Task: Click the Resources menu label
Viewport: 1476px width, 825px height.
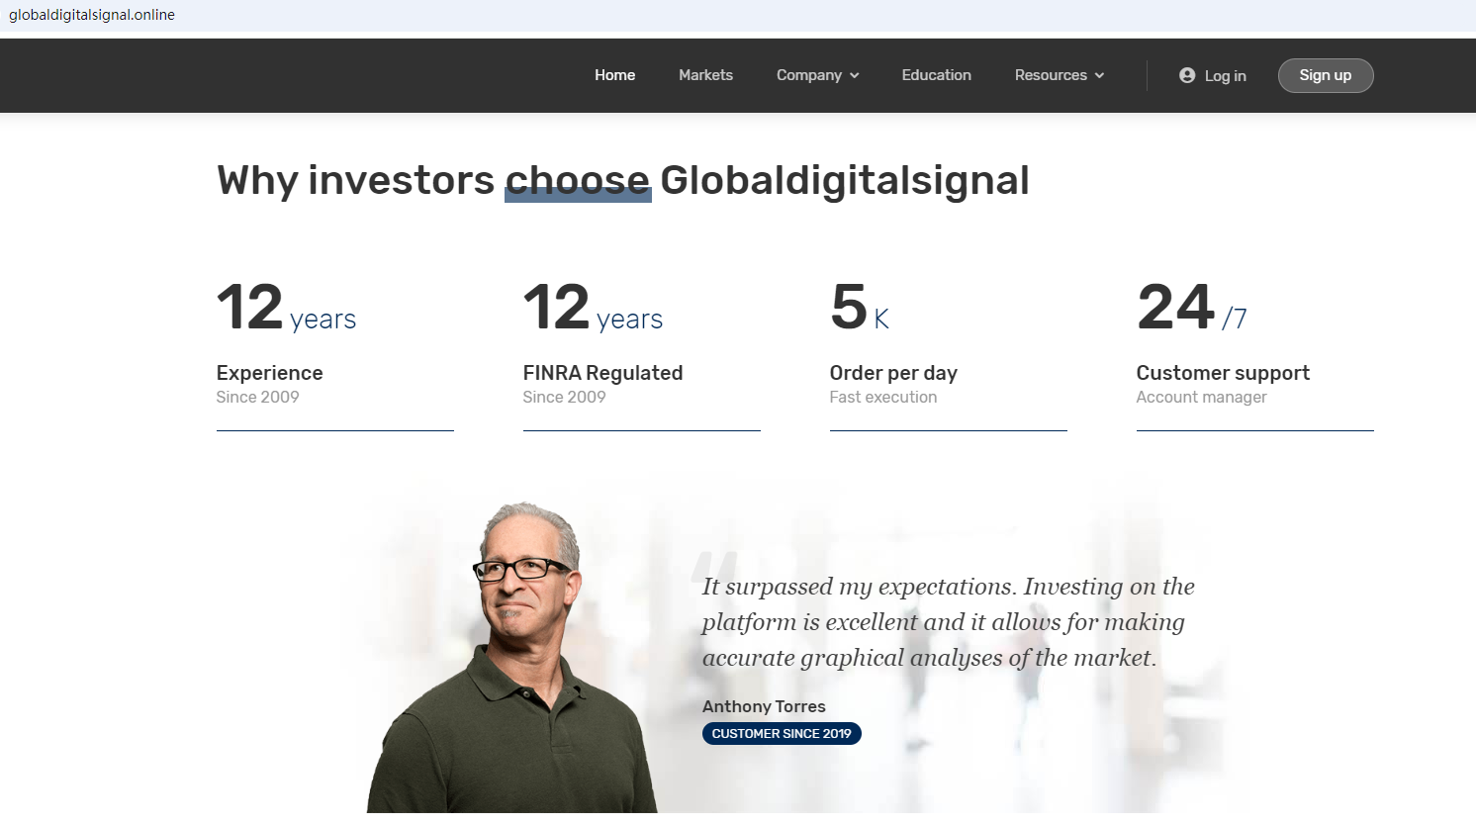Action: pos(1050,75)
